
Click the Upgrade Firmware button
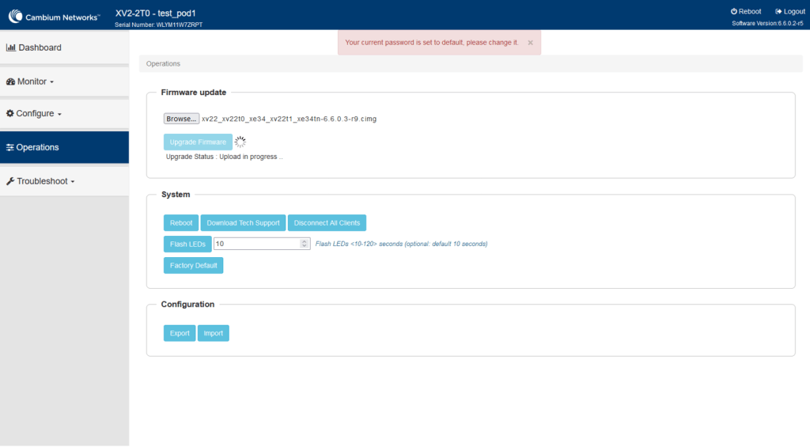(x=198, y=142)
